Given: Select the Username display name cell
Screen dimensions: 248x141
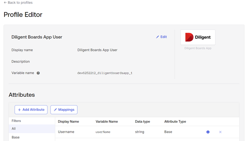Looking at the screenshot, I should (x=66, y=132).
